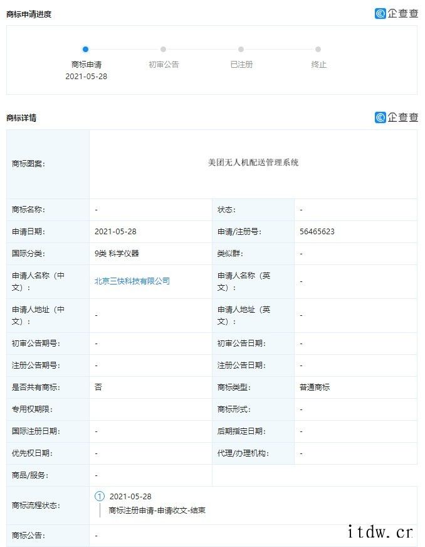425x547 pixels.
Task: Click the 初审公告日期 label
Action: click(x=241, y=344)
